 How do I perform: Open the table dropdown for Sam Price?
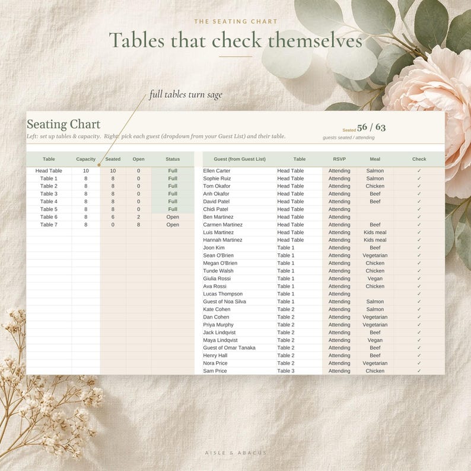pos(300,371)
